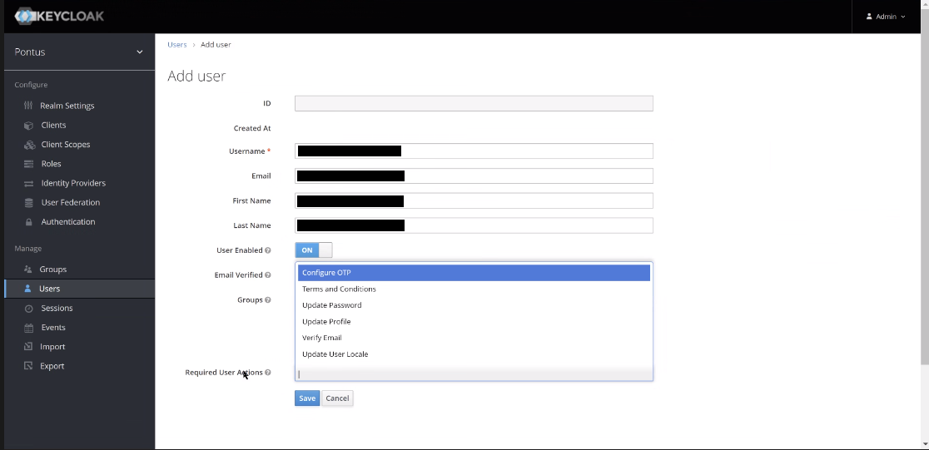
Task: Choose Update Profile action
Action: (474, 322)
